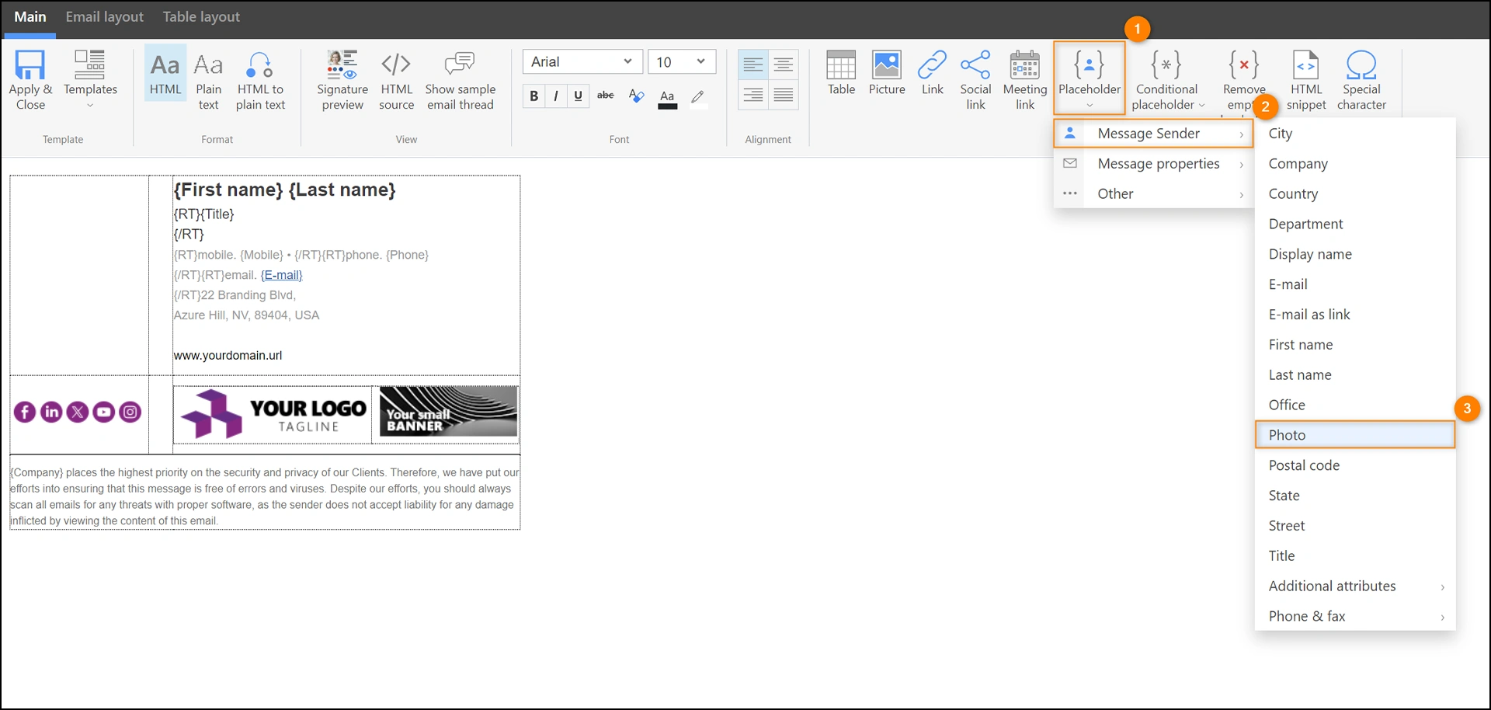Viewport: 1491px width, 710px height.
Task: Open the Conditional placeholder dropdown
Action: [x=1166, y=78]
